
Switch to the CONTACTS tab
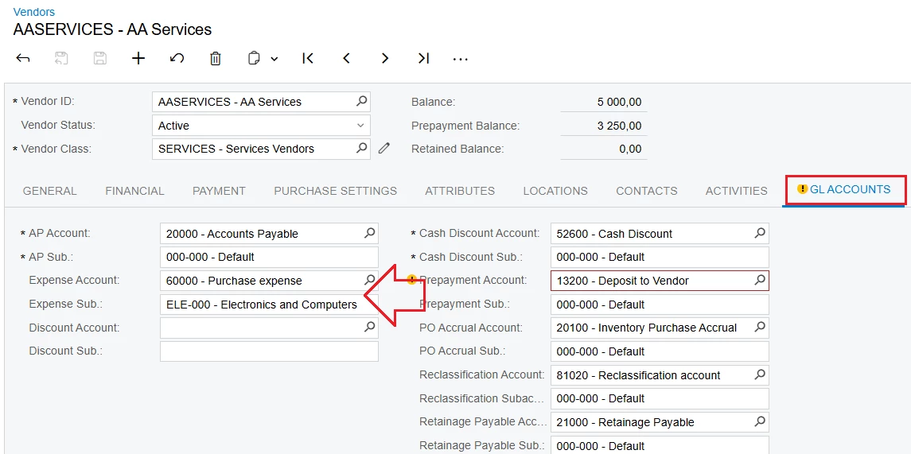tap(647, 191)
